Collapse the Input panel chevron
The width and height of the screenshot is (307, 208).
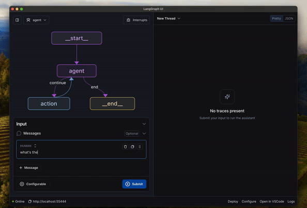[x=144, y=124]
